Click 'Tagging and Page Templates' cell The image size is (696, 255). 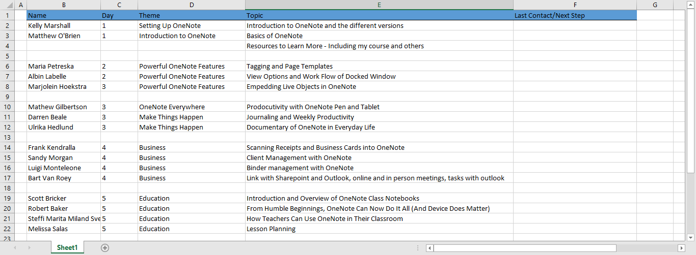(379, 66)
